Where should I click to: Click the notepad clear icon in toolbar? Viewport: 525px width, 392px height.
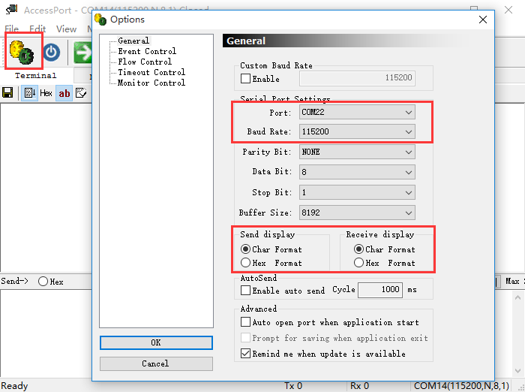pyautogui.click(x=81, y=93)
